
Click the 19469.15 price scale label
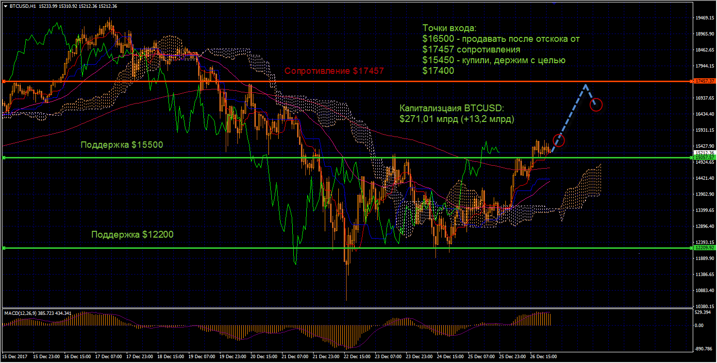[704, 17]
